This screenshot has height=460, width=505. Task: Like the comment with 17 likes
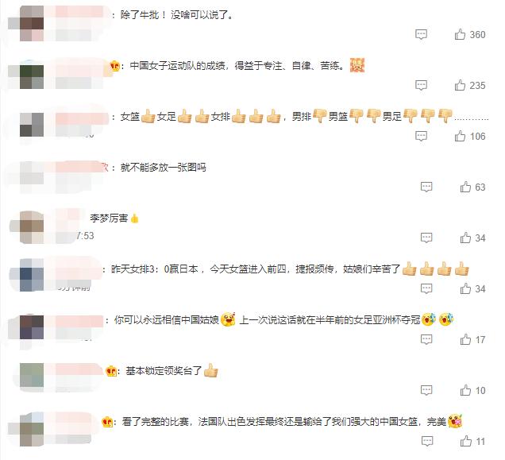pos(465,339)
